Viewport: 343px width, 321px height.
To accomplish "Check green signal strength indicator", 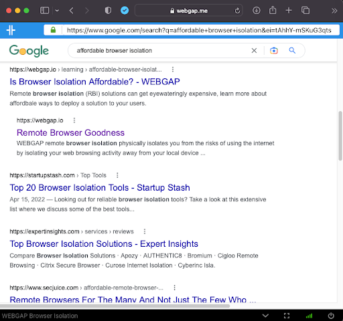I will coord(309,316).
